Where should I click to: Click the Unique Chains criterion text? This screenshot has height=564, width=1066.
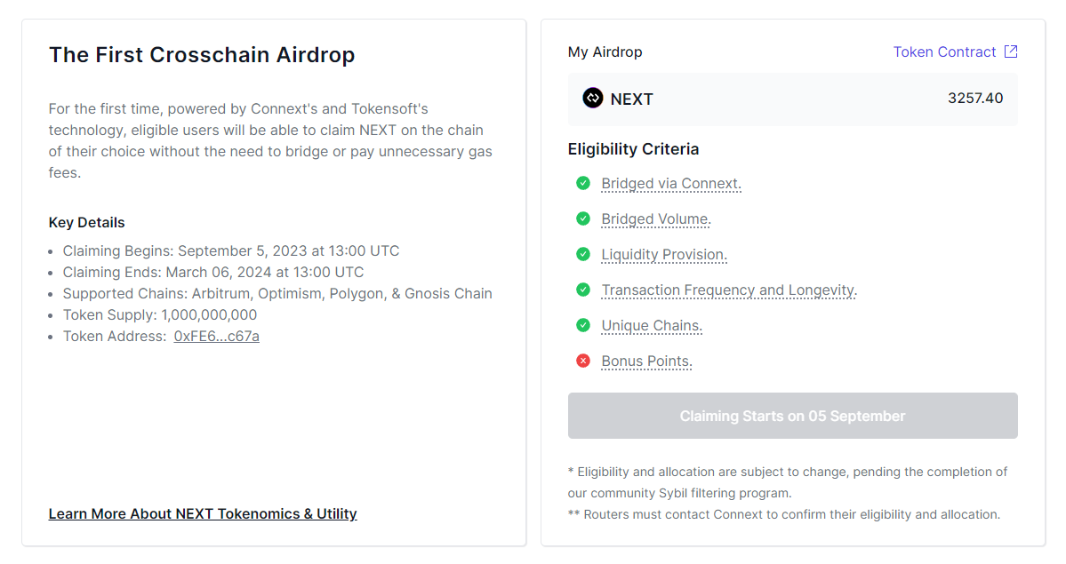point(652,326)
